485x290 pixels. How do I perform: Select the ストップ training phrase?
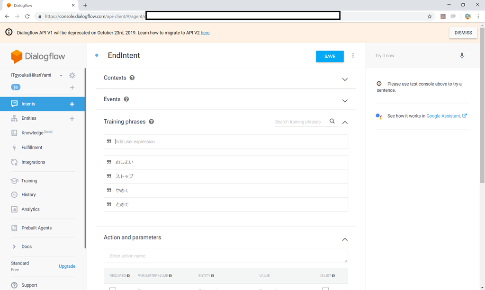[226, 176]
